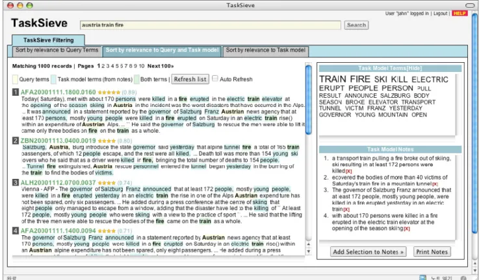Select Sort by relevance to Query Terms tab
The width and height of the screenshot is (481, 280).
tap(57, 51)
